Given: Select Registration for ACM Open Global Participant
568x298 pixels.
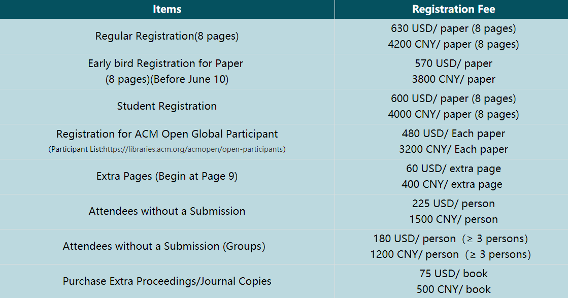Looking at the screenshot, I should (167, 134).
